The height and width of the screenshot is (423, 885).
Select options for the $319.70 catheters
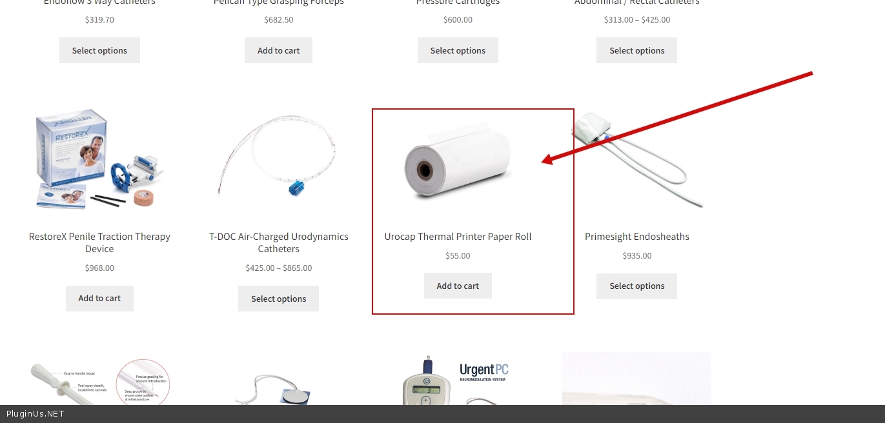click(x=99, y=50)
